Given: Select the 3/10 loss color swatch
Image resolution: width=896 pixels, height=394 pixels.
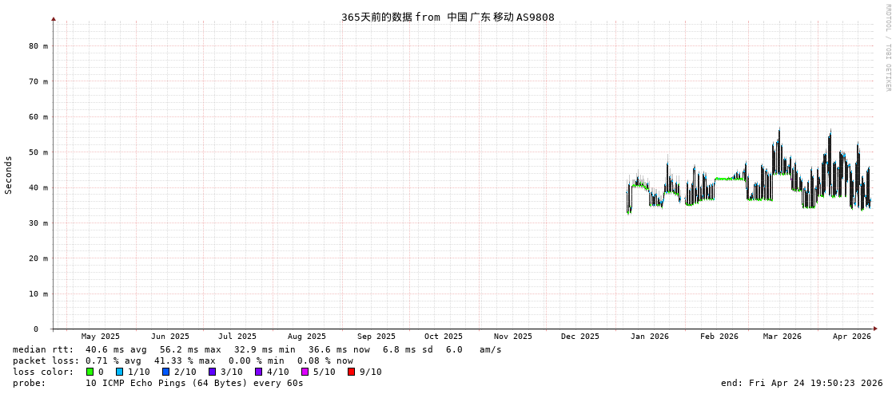Looking at the screenshot, I should pos(212,372).
